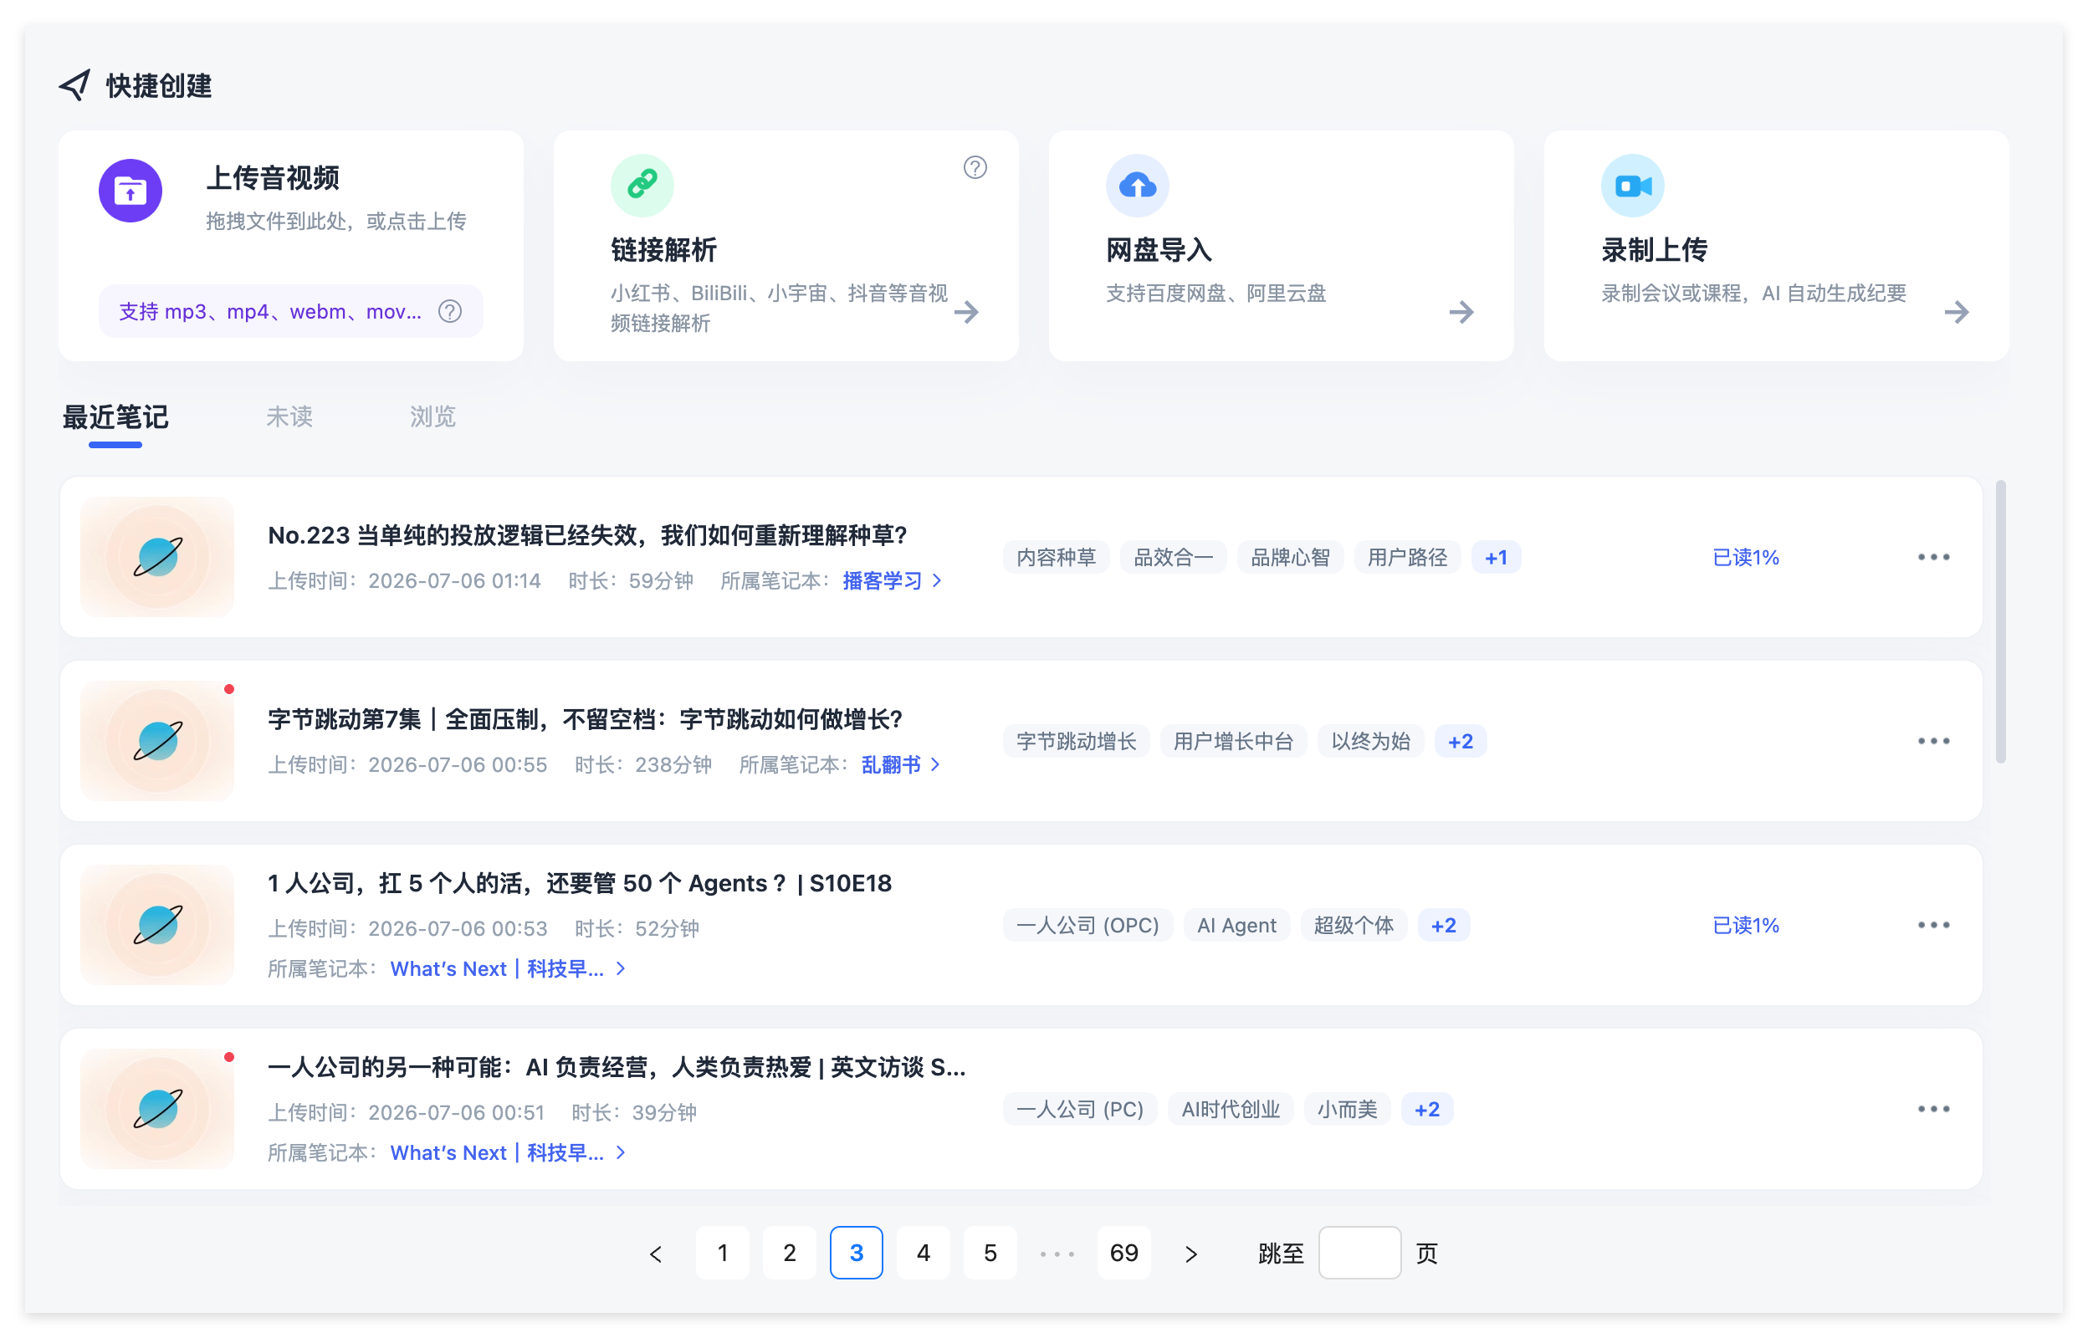The width and height of the screenshot is (2088, 1338).
Task: Click the blue cloud drive import icon
Action: click(1138, 185)
